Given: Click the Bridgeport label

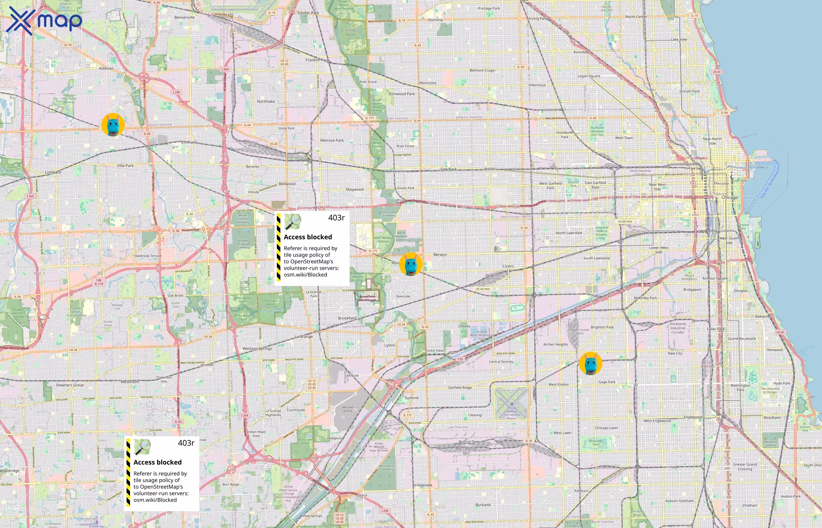Looking at the screenshot, I should click(692, 290).
